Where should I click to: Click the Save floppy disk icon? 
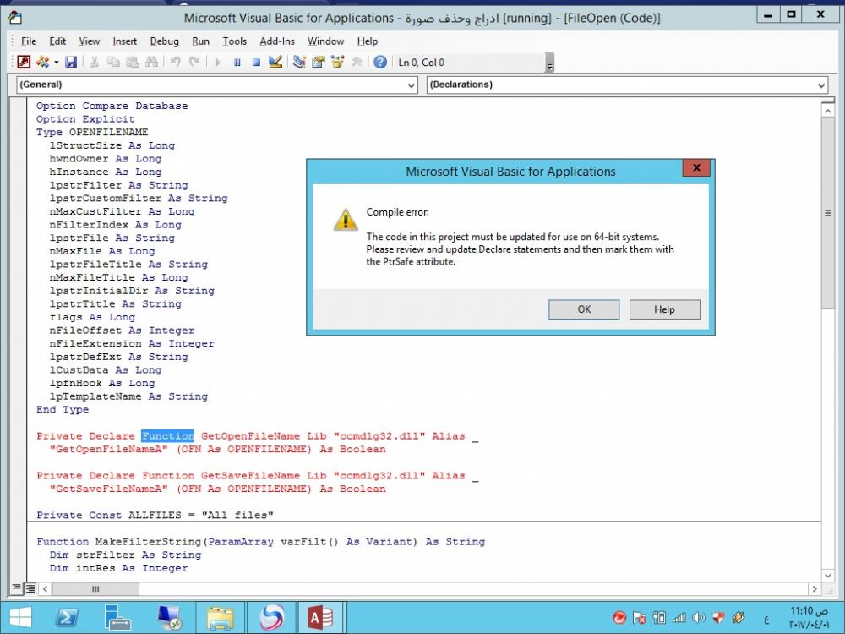pos(71,62)
